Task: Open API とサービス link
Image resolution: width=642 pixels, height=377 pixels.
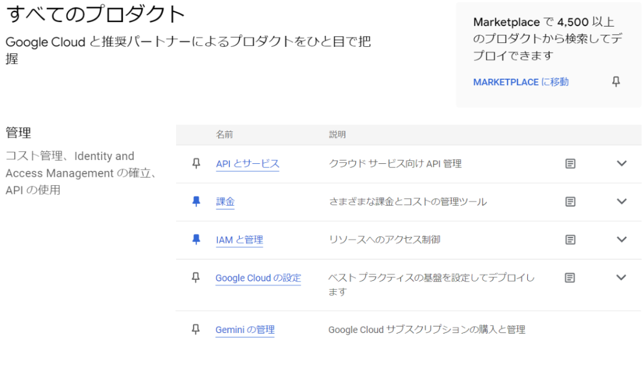Action: coord(248,164)
